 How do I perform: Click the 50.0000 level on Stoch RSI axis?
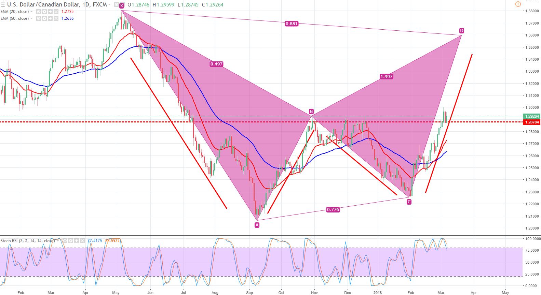click(533, 262)
